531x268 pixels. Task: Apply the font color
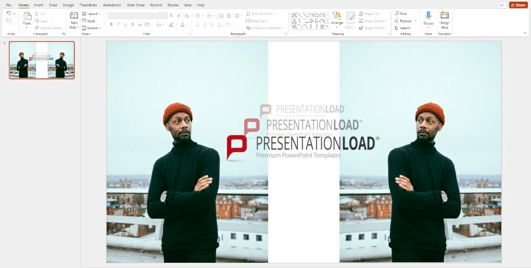coord(184,25)
